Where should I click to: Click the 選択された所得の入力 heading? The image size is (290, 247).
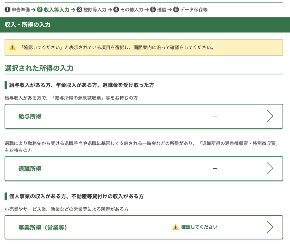39,68
